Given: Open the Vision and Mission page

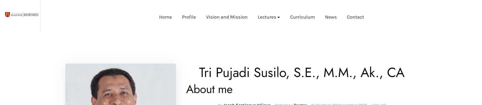Looking at the screenshot, I should pyautogui.click(x=227, y=17).
